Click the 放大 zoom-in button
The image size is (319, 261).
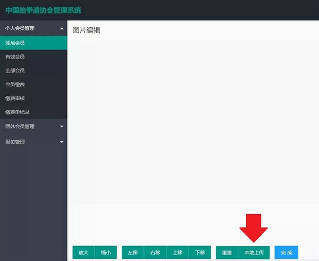pos(83,252)
